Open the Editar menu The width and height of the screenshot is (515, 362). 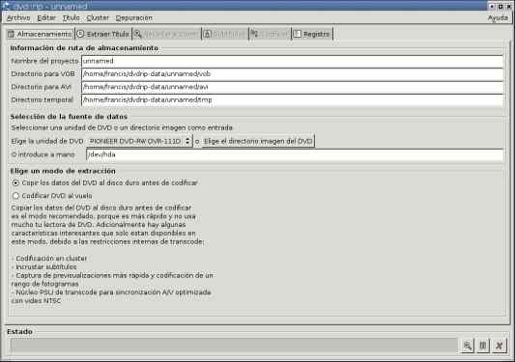point(46,17)
